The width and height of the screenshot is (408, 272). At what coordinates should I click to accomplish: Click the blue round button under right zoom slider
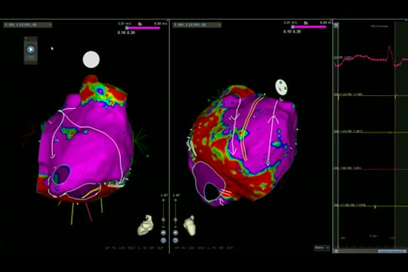(175, 240)
